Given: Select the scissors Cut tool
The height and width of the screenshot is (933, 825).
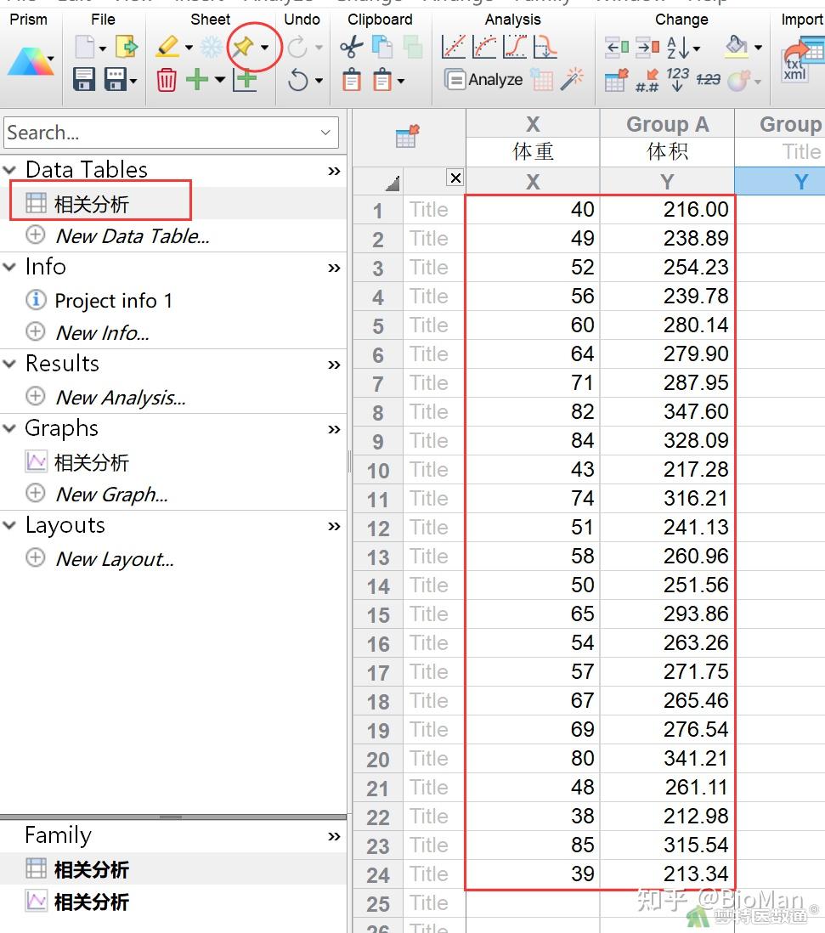Looking at the screenshot, I should 351,46.
